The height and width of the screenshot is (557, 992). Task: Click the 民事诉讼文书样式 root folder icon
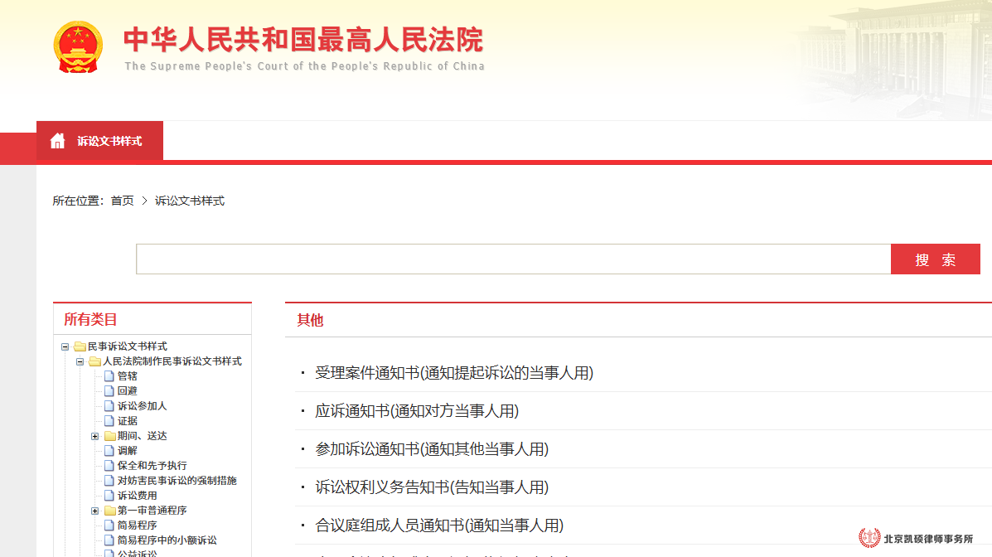point(80,346)
